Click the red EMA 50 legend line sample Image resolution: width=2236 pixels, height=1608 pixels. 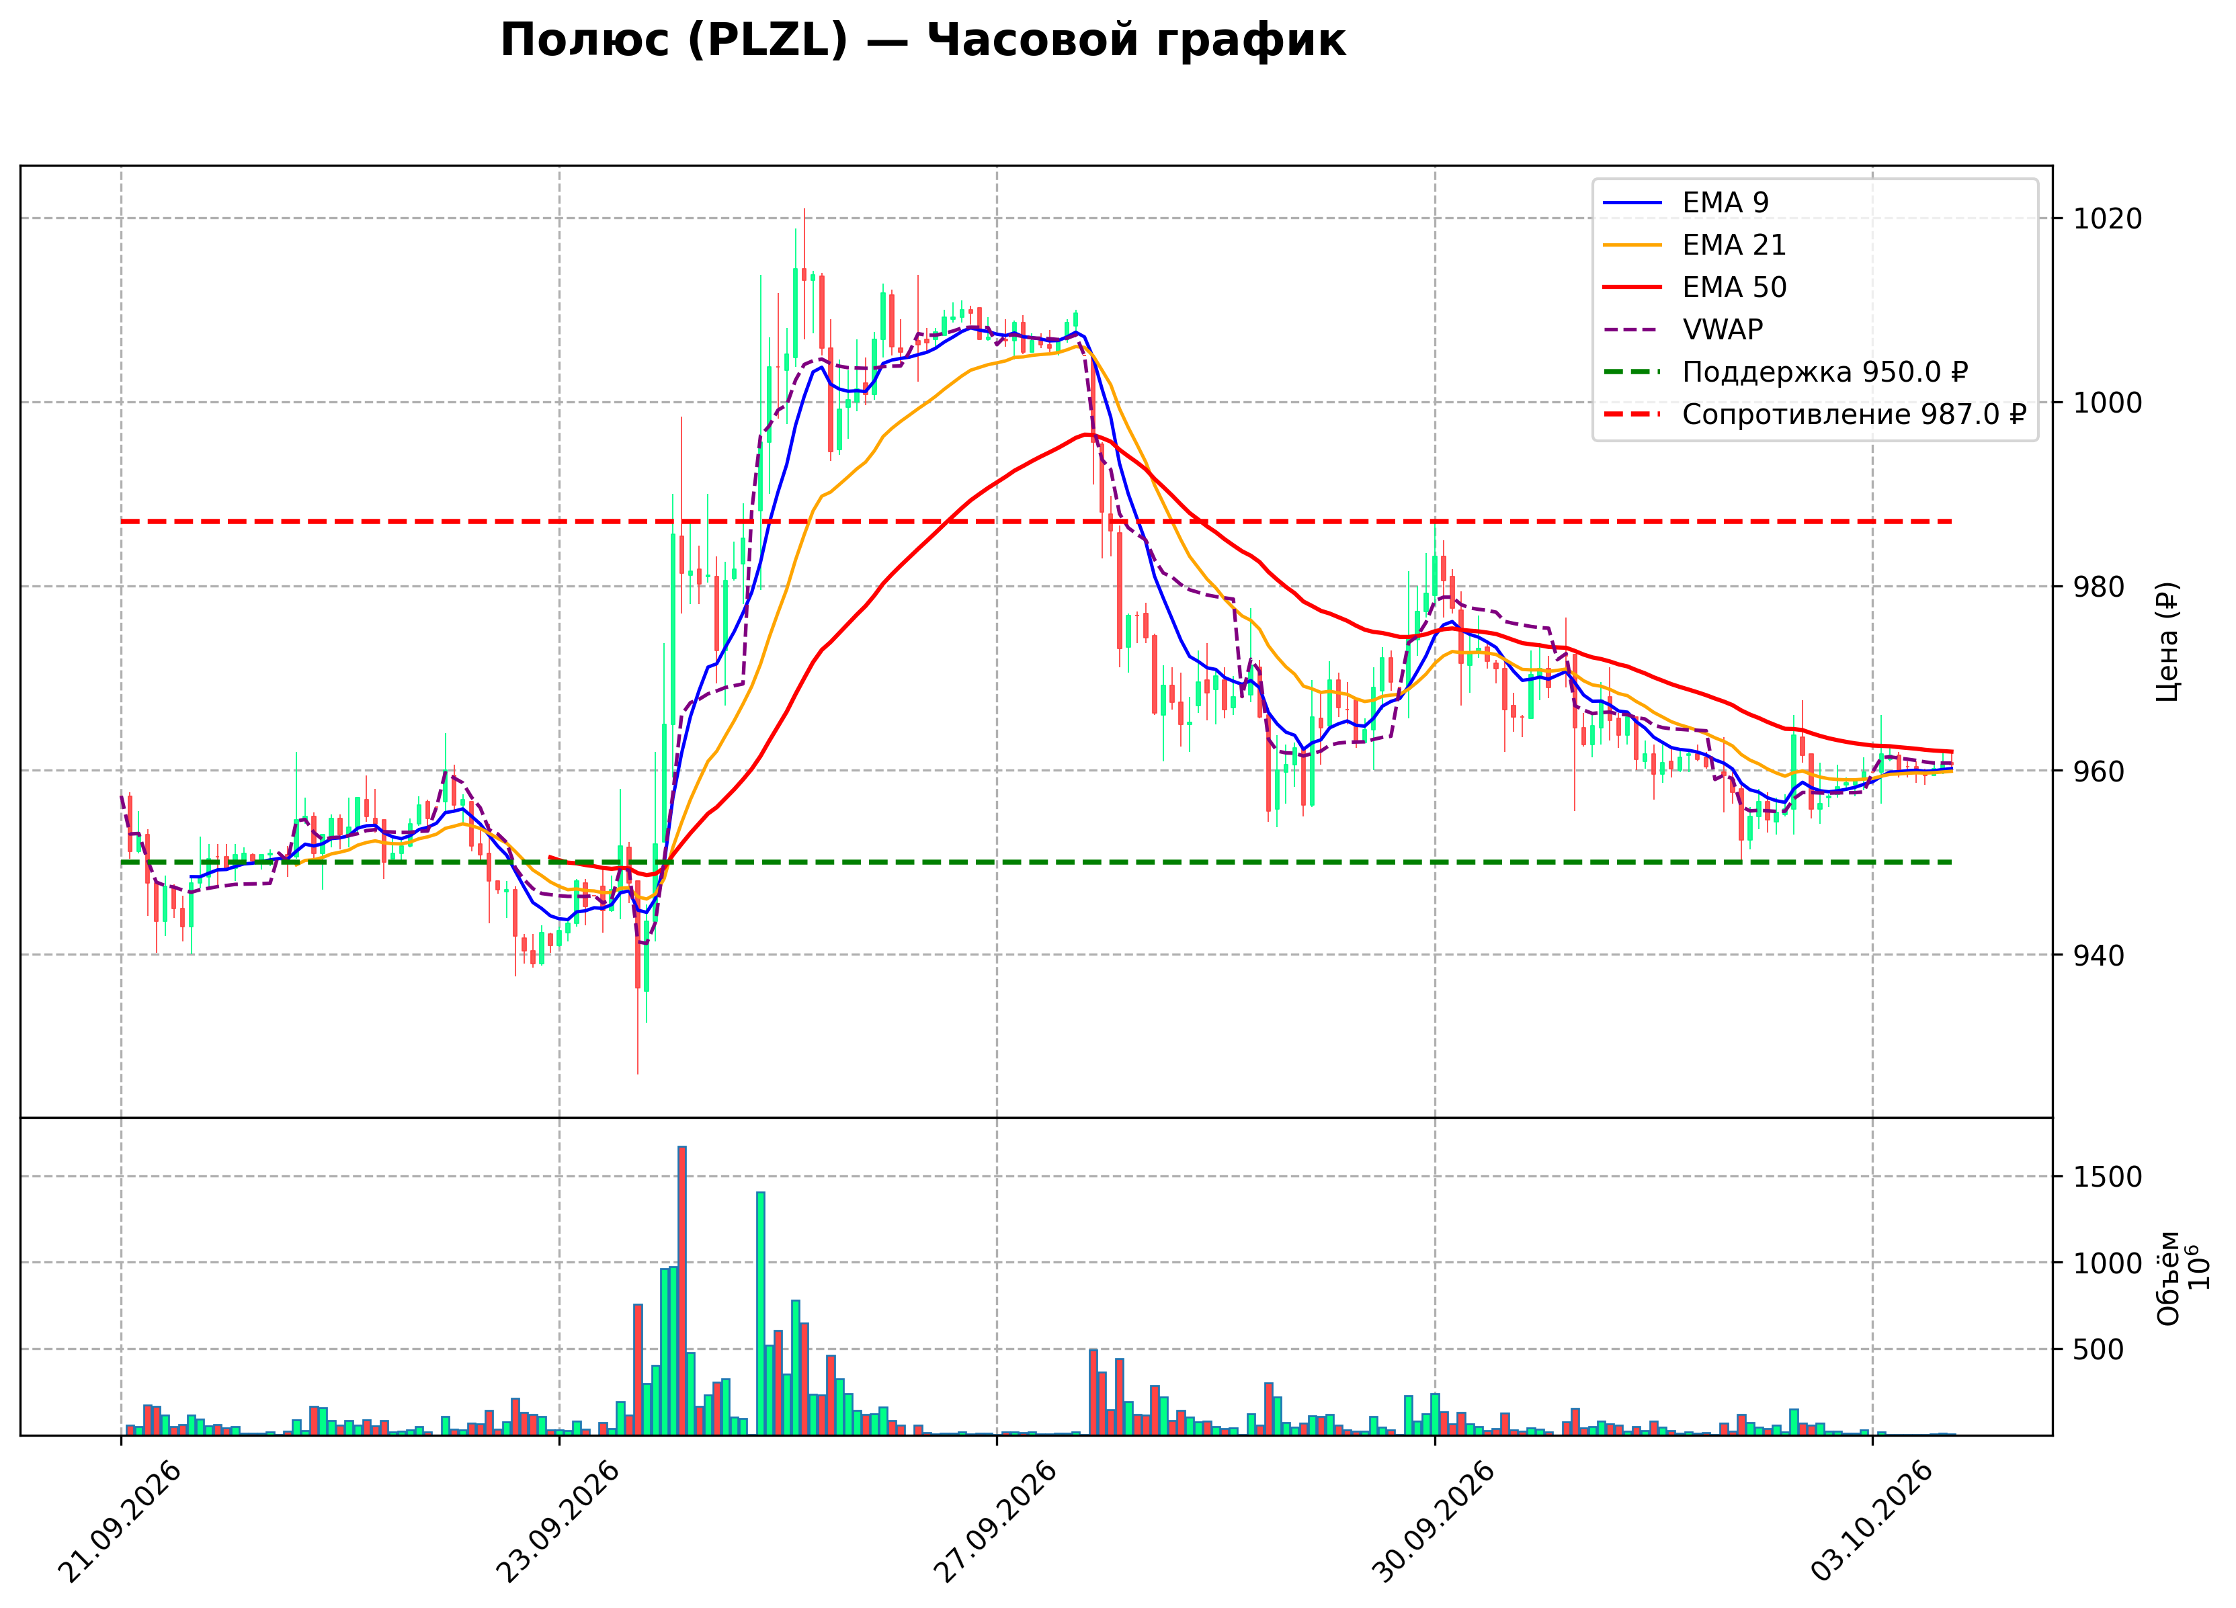(1632, 288)
